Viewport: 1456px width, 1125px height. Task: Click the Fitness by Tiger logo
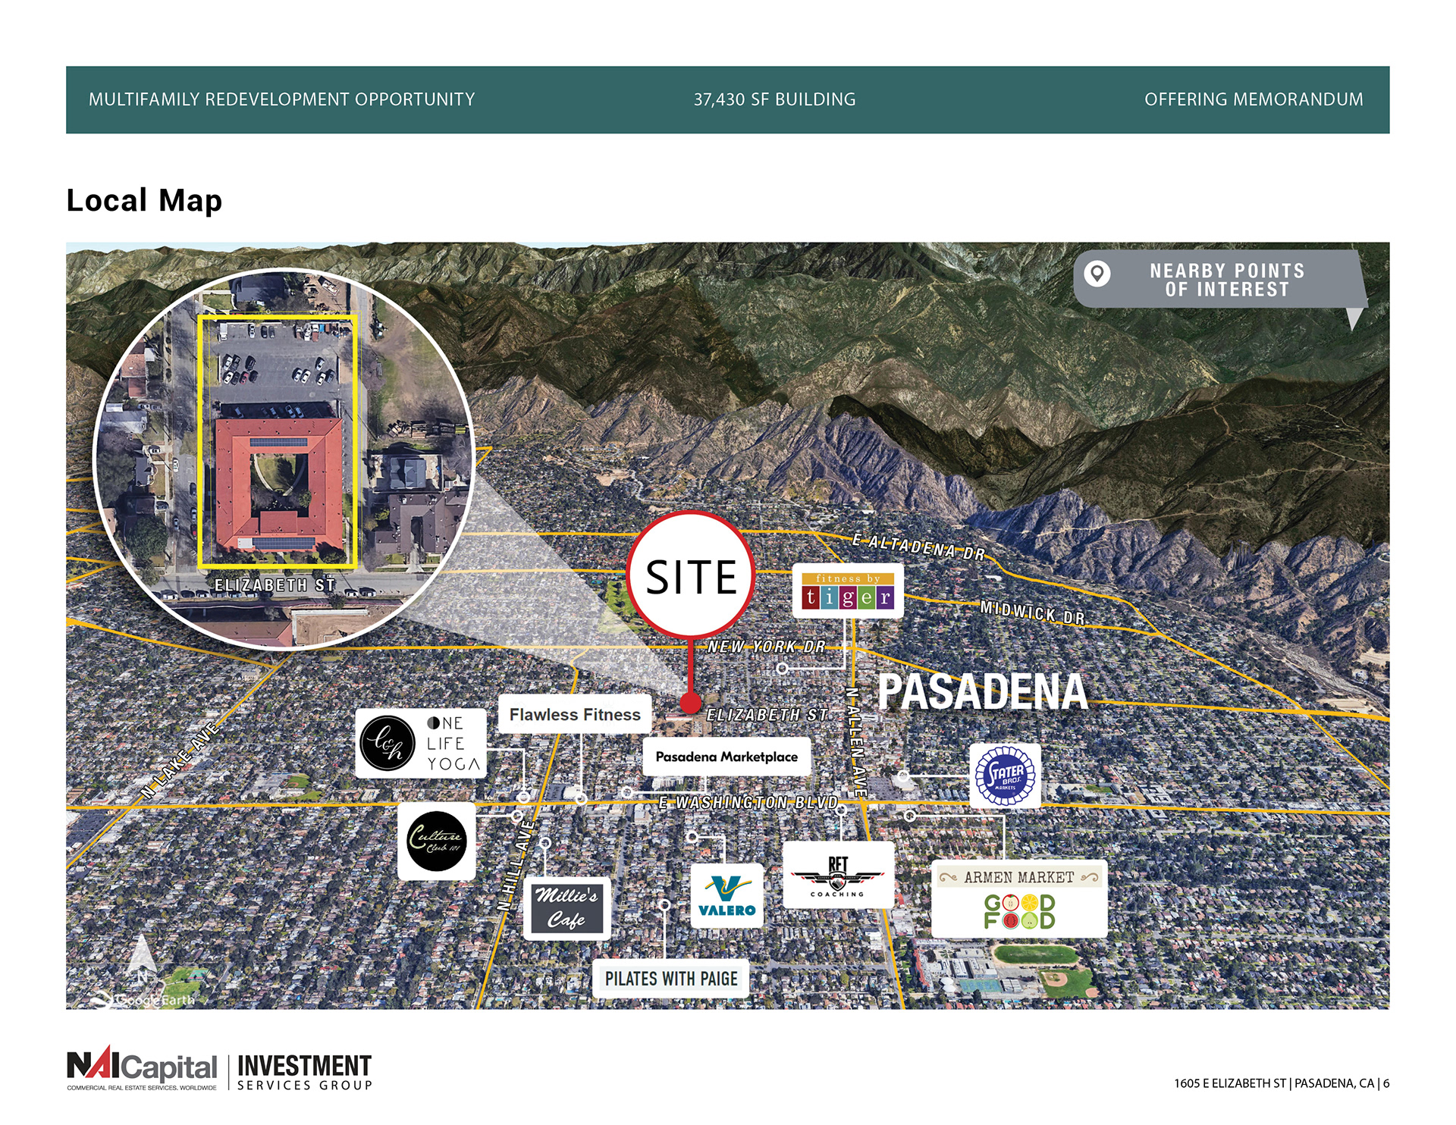tap(848, 592)
